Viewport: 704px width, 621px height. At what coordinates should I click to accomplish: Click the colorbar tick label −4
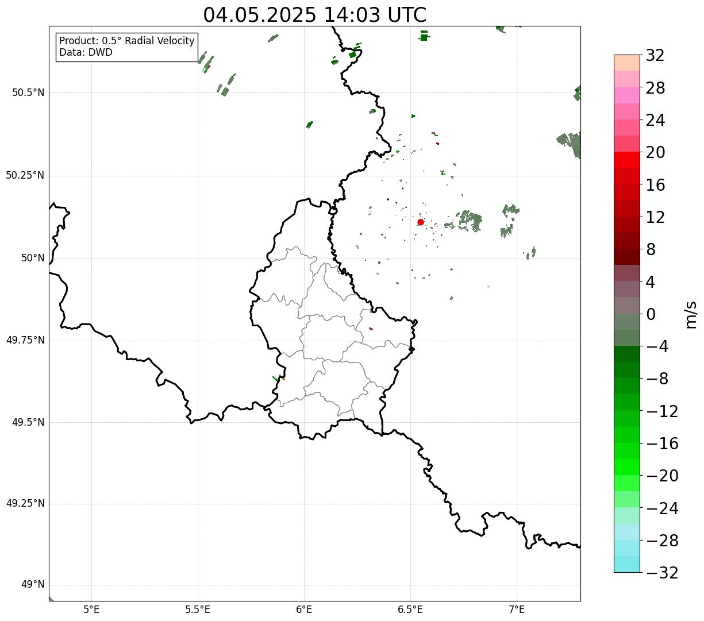pyautogui.click(x=657, y=346)
